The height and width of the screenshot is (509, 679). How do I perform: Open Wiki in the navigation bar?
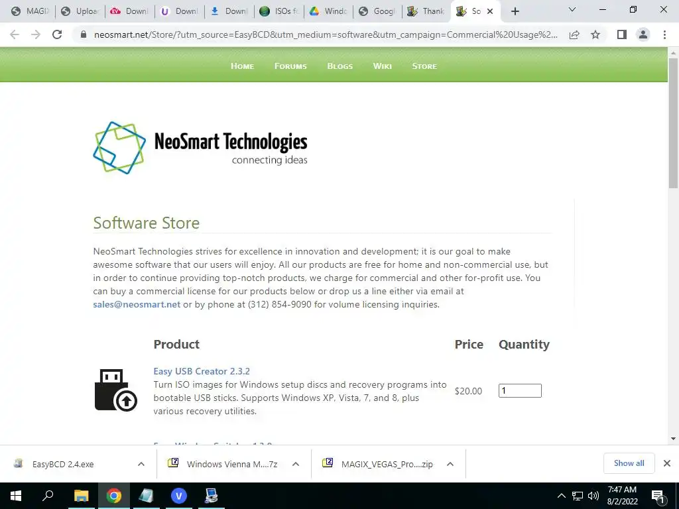(x=383, y=66)
